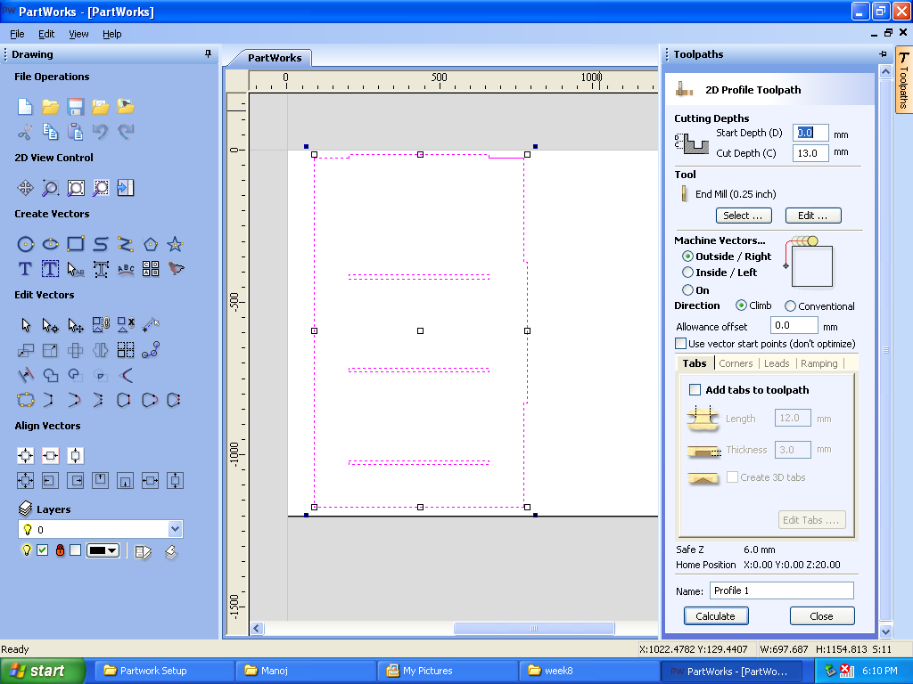
Task: Select the Pan view tool
Action: click(x=25, y=188)
